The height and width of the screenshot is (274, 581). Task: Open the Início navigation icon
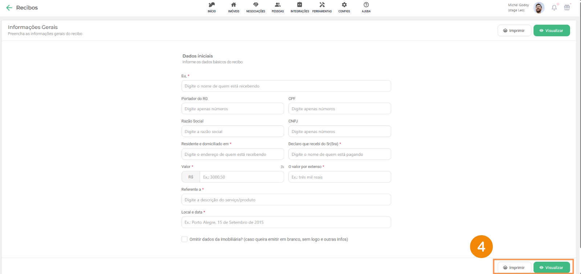(212, 5)
